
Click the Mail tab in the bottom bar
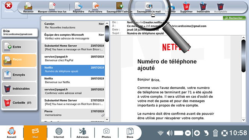[x=35, y=133]
